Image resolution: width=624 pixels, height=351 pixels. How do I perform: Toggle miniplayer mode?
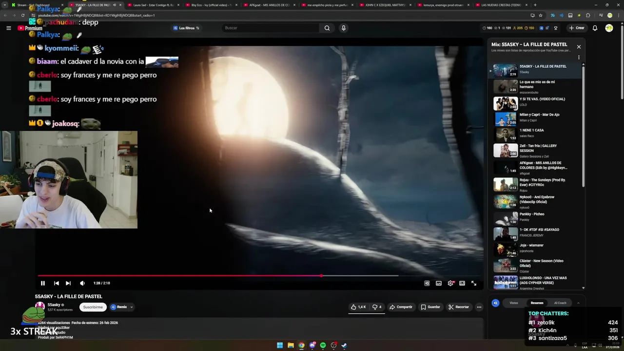pos(439,283)
